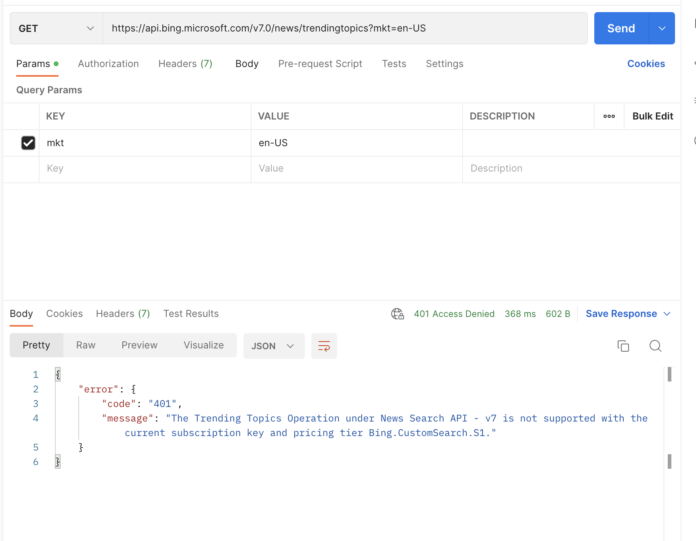Click the Send button
Viewport: 696px width, 541px height.
(621, 28)
